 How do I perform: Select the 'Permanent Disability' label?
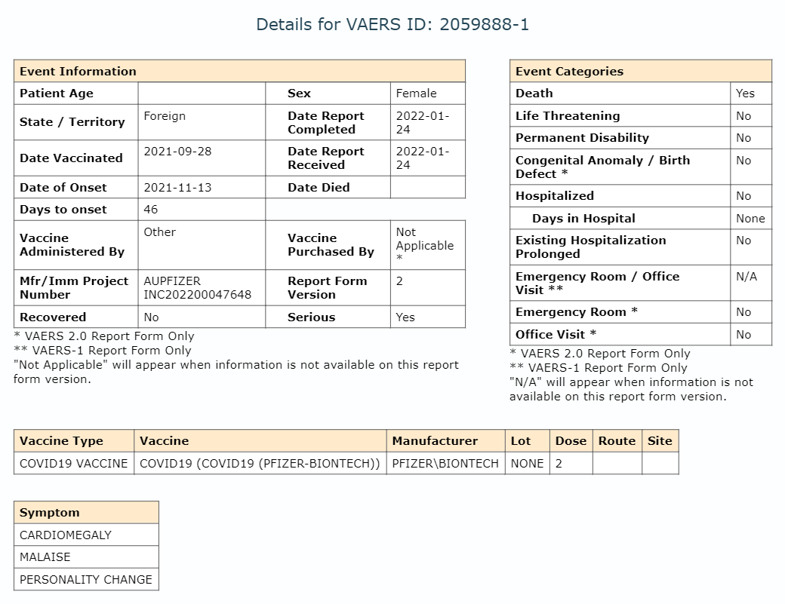click(x=582, y=138)
